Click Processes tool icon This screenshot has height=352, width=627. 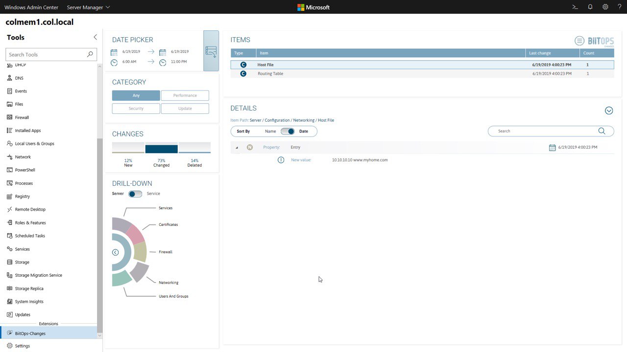10,183
